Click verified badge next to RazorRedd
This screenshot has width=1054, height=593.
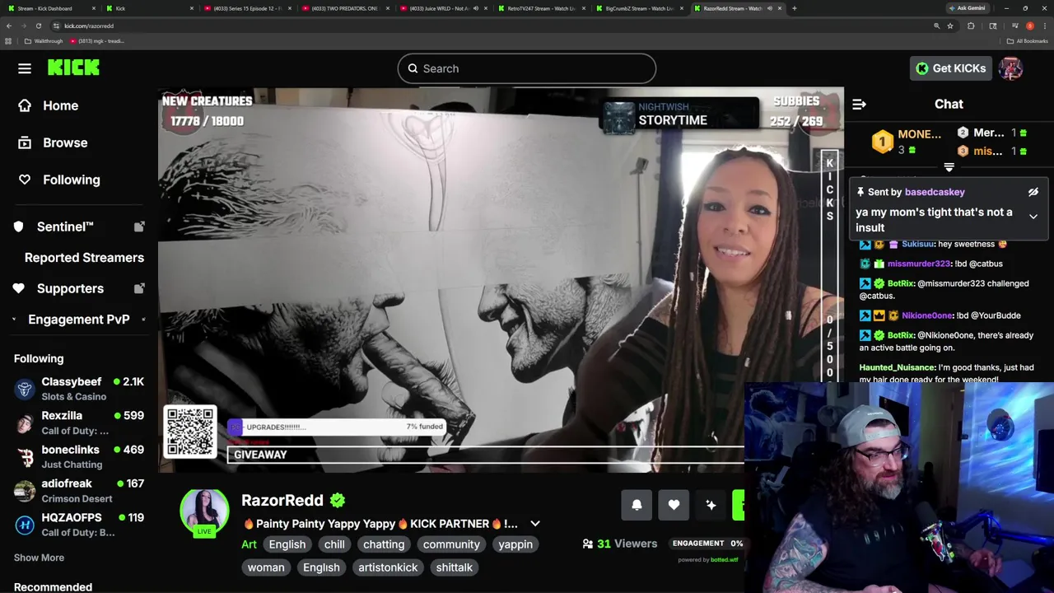(x=338, y=500)
